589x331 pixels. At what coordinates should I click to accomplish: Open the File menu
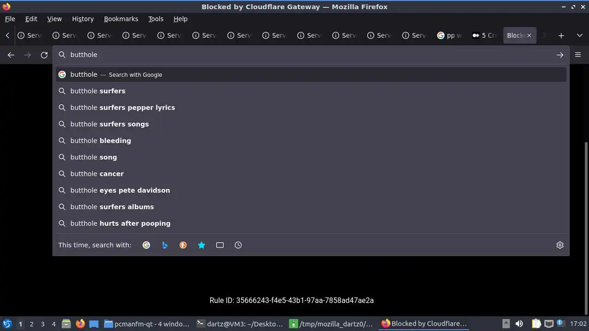[x=10, y=19]
